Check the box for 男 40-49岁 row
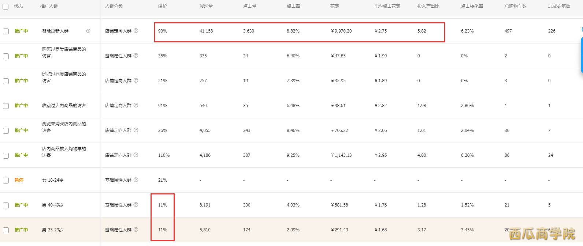583x246 pixels. pos(6,205)
